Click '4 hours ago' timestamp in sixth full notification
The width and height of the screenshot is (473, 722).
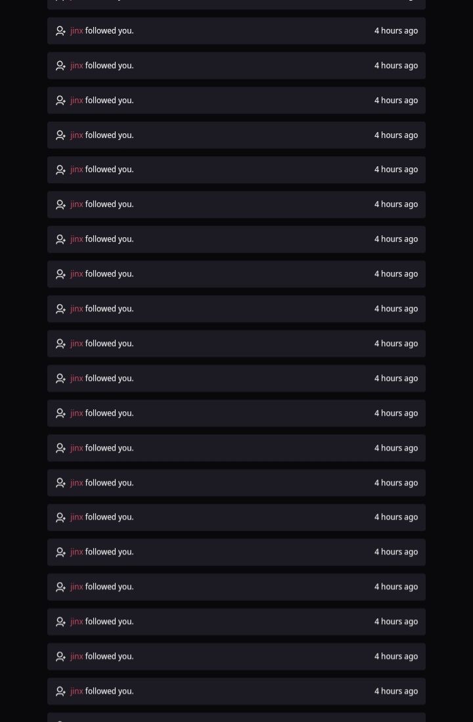[x=396, y=204]
